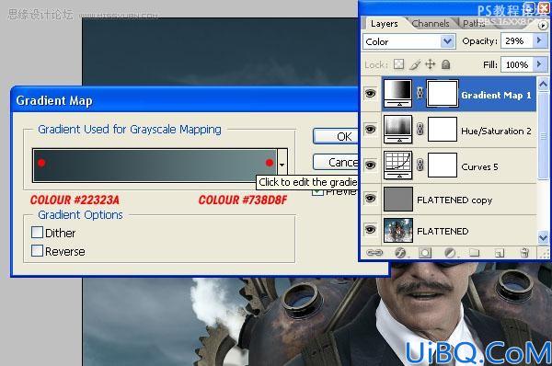Click chain link on Gradient Map 1 layer
This screenshot has height=366, width=552.
[420, 93]
